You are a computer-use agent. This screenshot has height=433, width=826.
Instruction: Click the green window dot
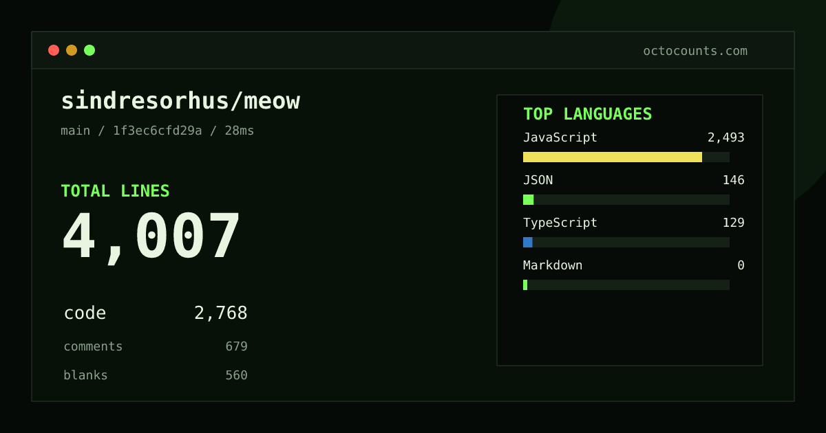(89, 50)
